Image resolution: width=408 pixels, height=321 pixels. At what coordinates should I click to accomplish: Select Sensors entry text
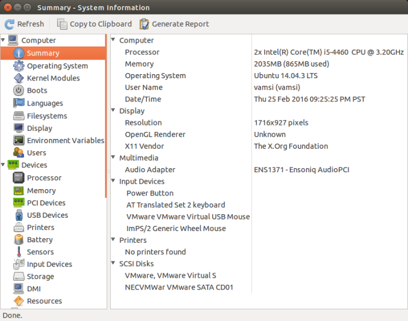point(40,252)
